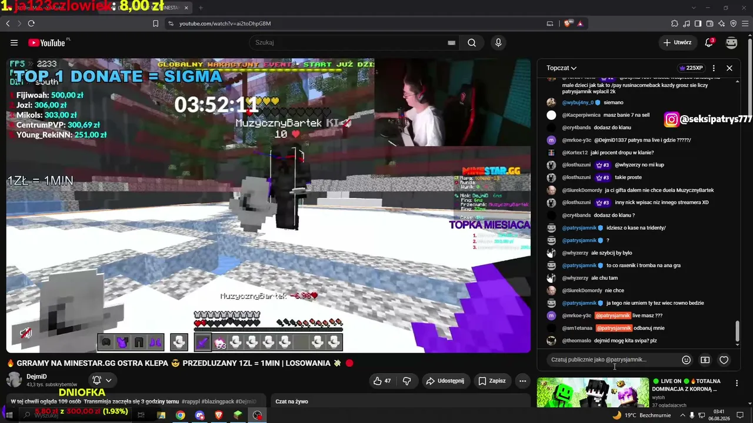Viewport: 753px width, 423px height.
Task: Open Windows Task View button
Action: [x=141, y=415]
